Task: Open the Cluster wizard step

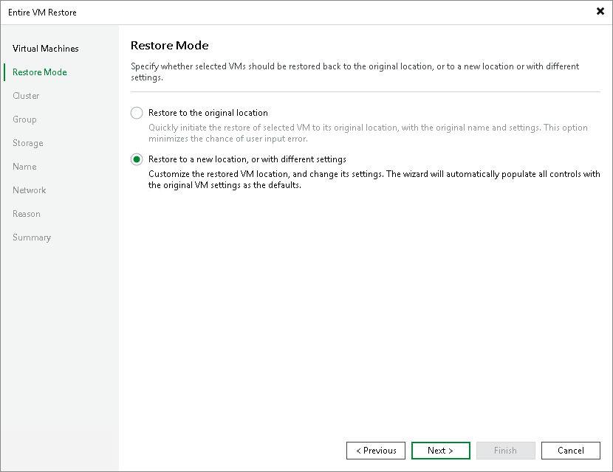Action: tap(26, 96)
